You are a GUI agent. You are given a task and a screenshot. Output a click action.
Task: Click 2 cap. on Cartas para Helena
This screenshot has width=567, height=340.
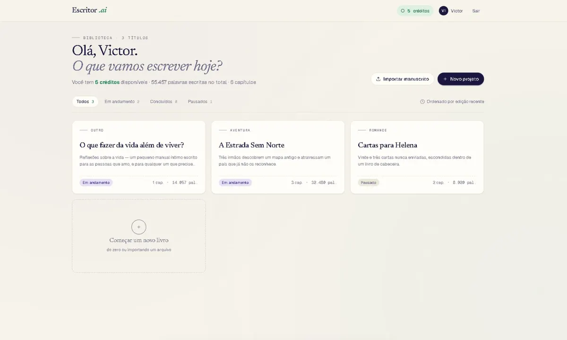click(438, 182)
